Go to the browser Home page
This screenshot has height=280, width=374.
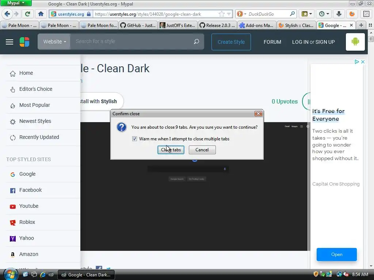click(x=41, y=14)
